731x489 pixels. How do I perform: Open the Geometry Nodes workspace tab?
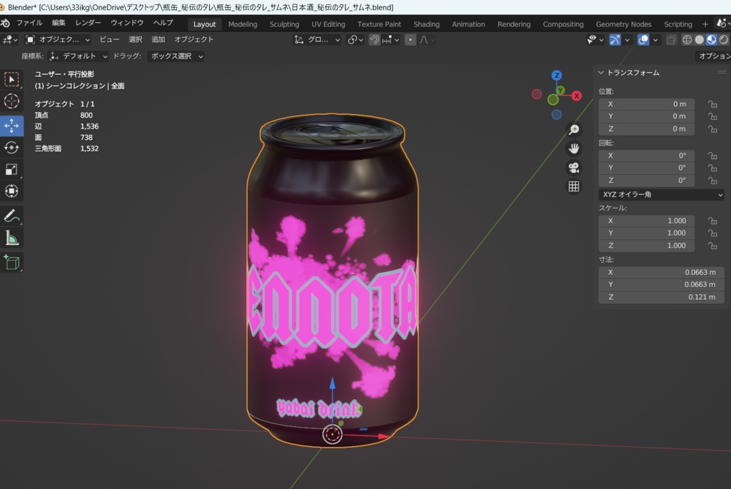(623, 24)
